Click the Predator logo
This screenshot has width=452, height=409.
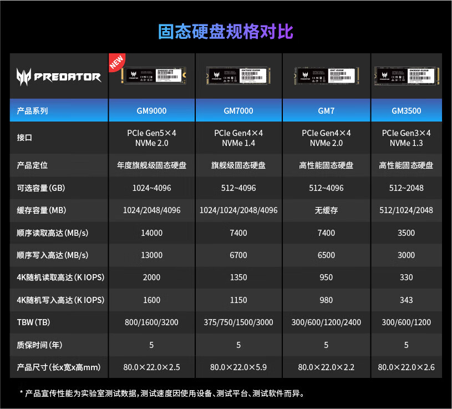click(58, 76)
